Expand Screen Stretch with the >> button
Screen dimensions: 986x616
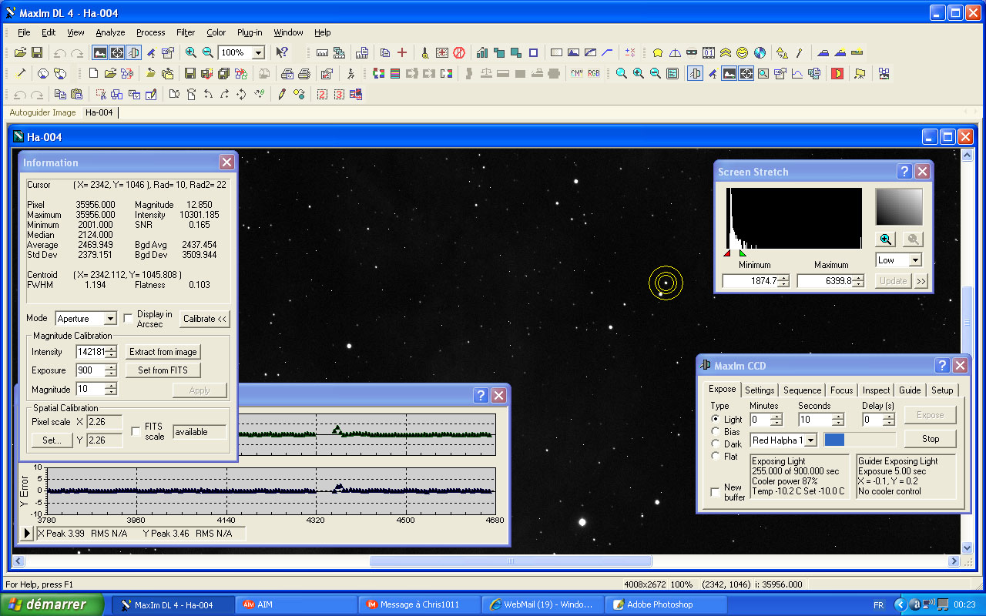coord(921,281)
